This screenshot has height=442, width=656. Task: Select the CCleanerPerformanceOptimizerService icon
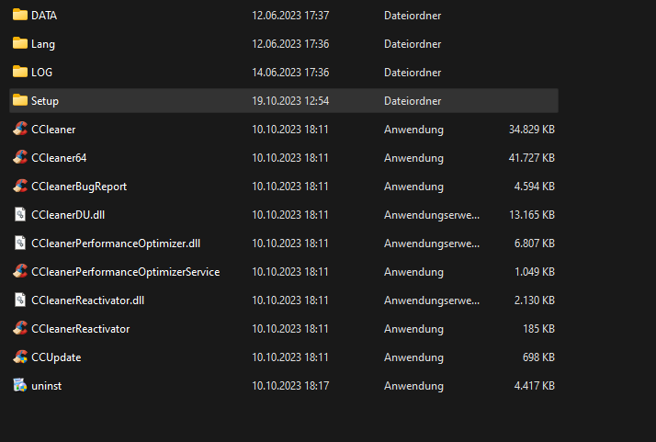coord(20,272)
